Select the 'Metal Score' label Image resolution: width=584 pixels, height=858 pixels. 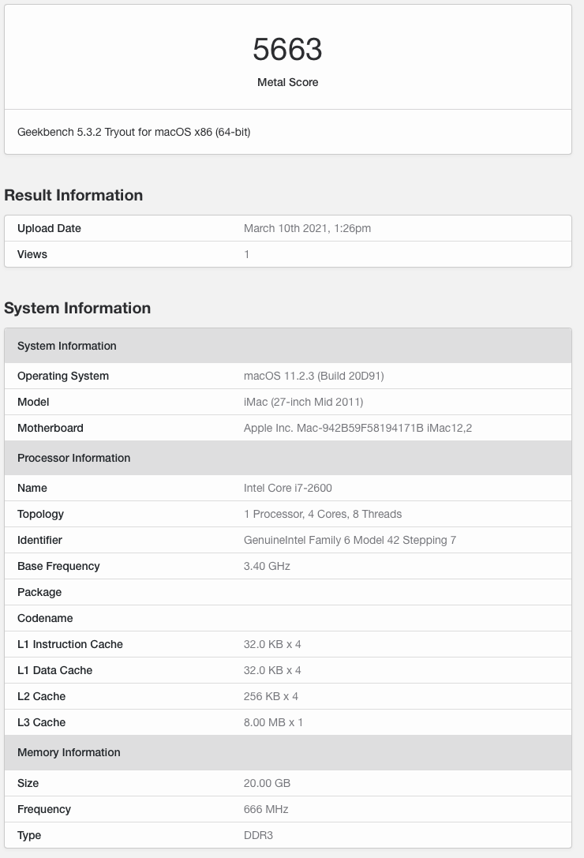[287, 82]
